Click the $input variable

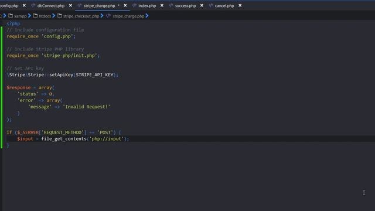25,139
